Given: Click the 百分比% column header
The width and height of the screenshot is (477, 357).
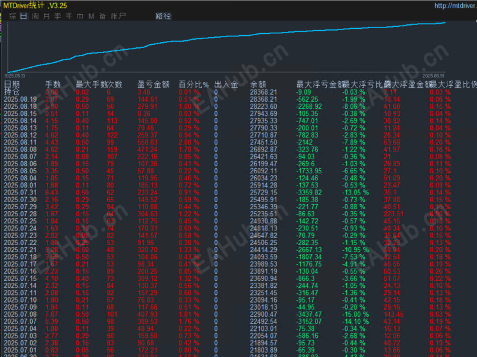Looking at the screenshot, I should [x=194, y=84].
